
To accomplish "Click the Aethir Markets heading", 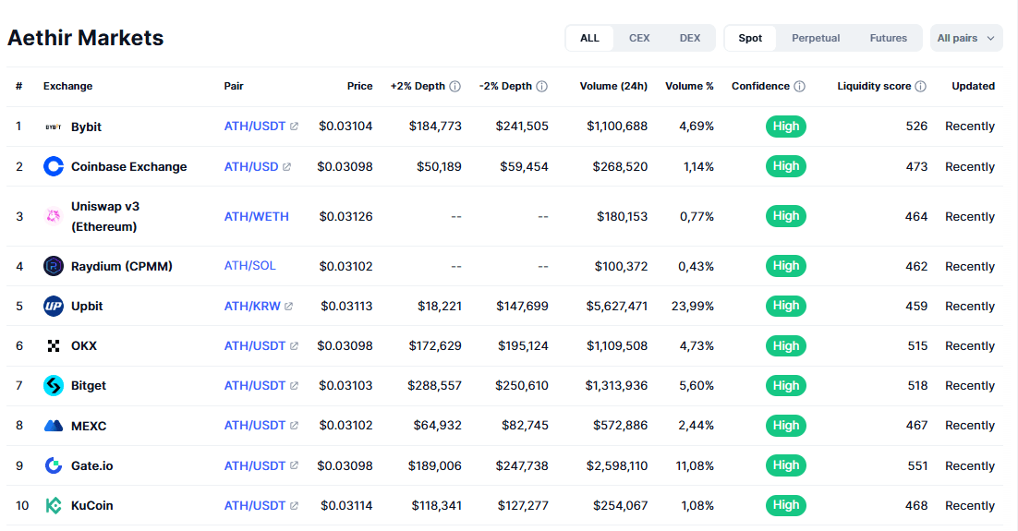I will coord(86,38).
